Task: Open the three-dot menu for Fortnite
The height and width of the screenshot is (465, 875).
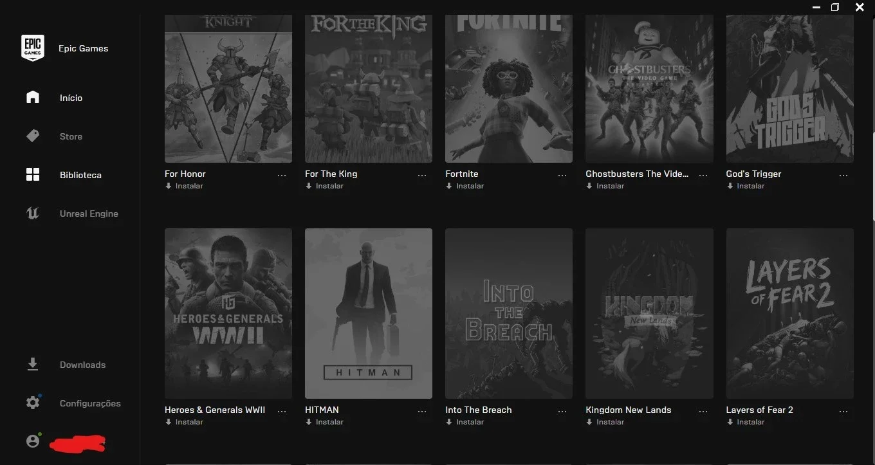Action: [x=562, y=175]
